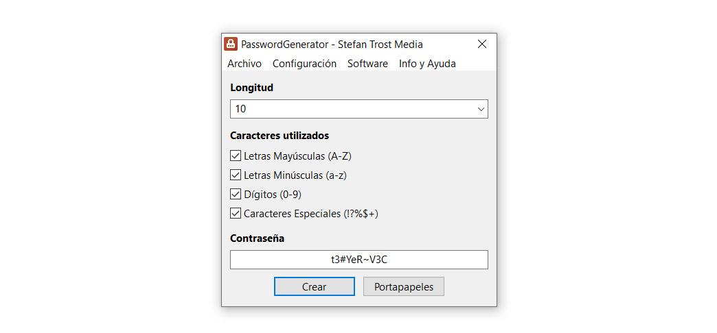Image resolution: width=717 pixels, height=333 pixels.
Task: Open the Software menu
Action: point(367,63)
